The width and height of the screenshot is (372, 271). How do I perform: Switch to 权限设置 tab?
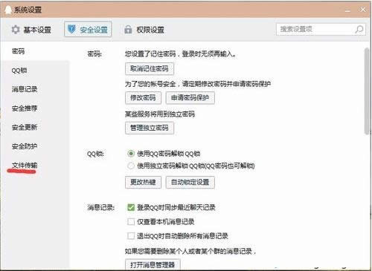pyautogui.click(x=144, y=30)
